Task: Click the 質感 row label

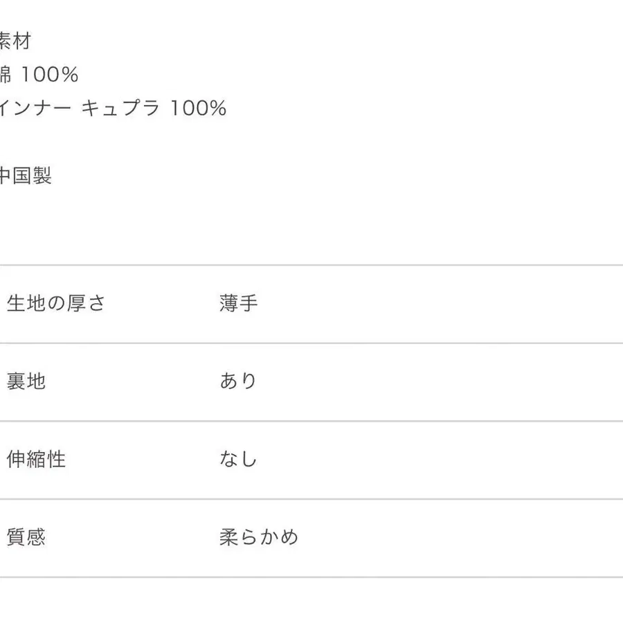Action: 26,537
